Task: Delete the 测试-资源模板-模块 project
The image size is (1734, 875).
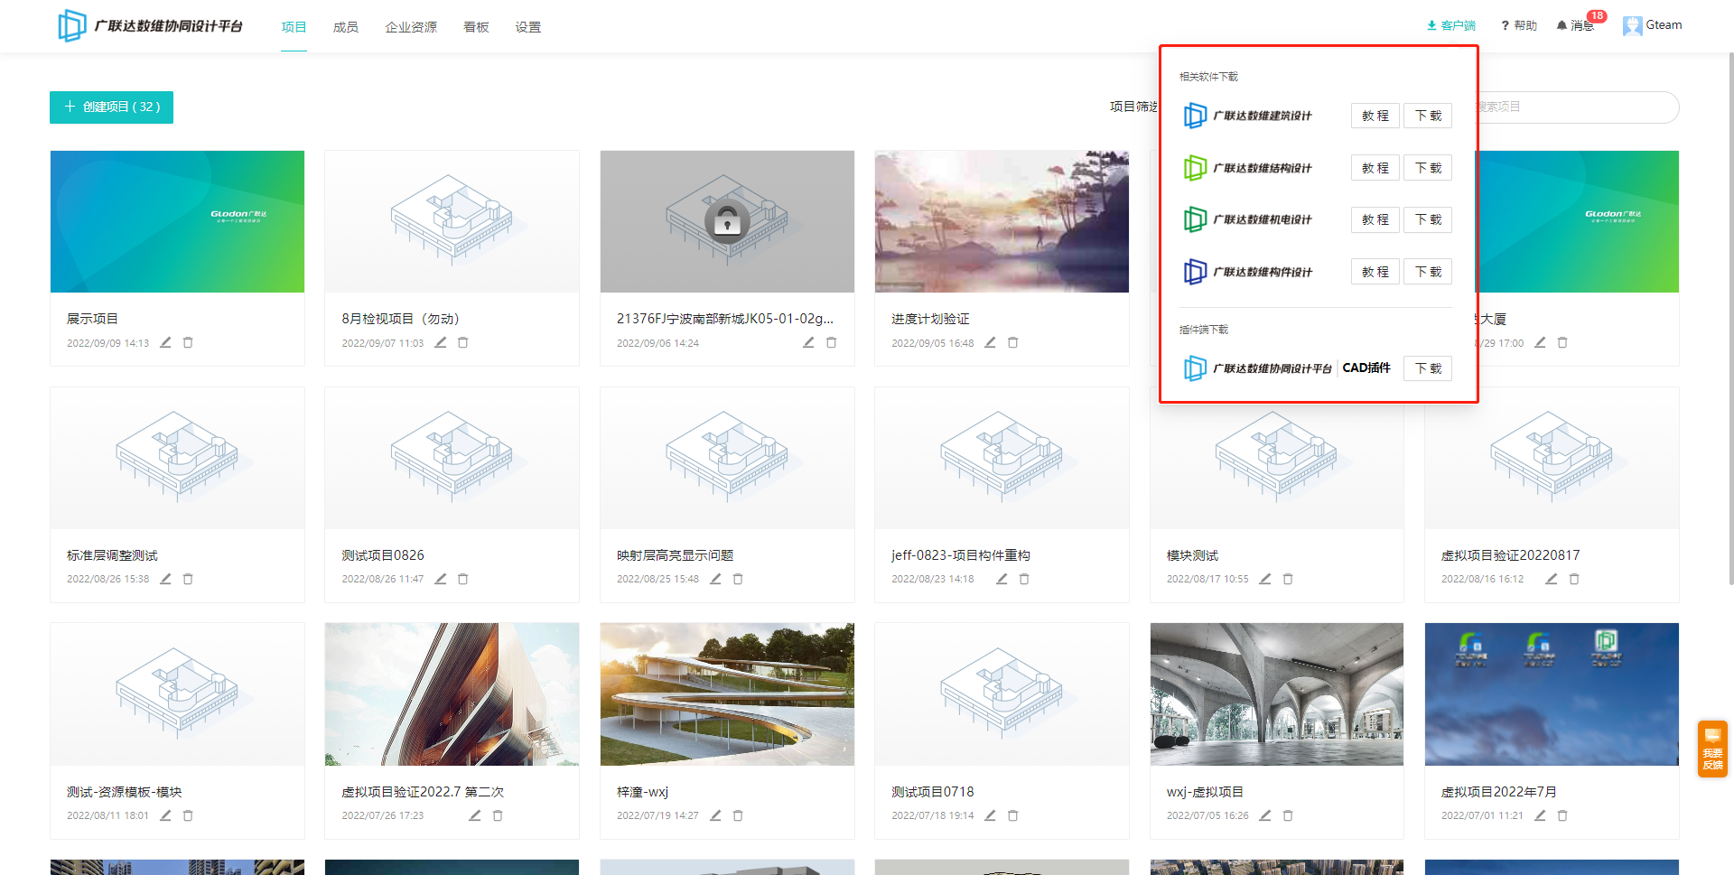Action: [x=188, y=815]
